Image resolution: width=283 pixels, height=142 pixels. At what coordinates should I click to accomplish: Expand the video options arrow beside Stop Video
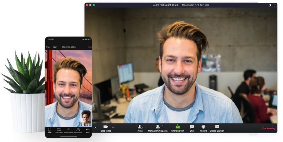tap(113, 128)
